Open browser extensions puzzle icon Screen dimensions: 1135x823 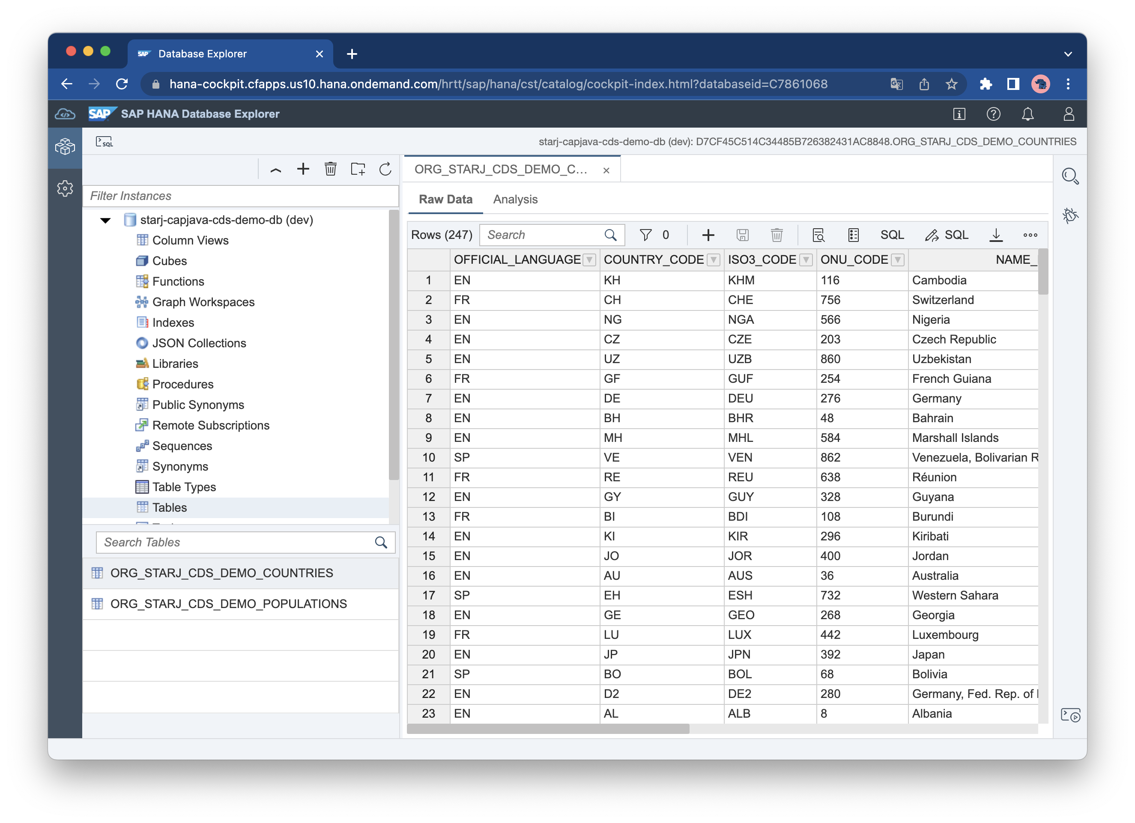[x=986, y=84]
